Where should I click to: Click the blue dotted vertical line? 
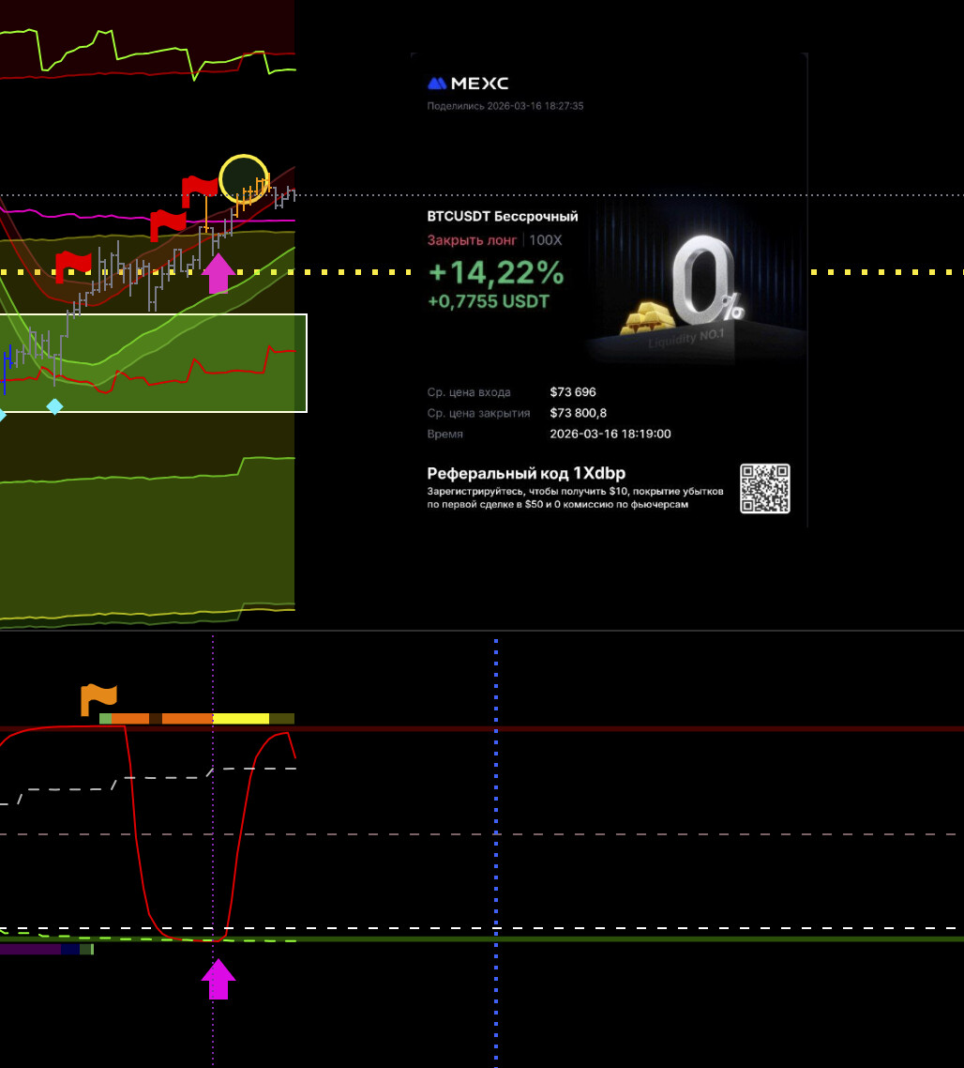(x=496, y=845)
